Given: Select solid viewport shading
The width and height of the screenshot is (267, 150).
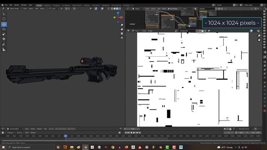Looking at the screenshot, I should [x=114, y=8].
